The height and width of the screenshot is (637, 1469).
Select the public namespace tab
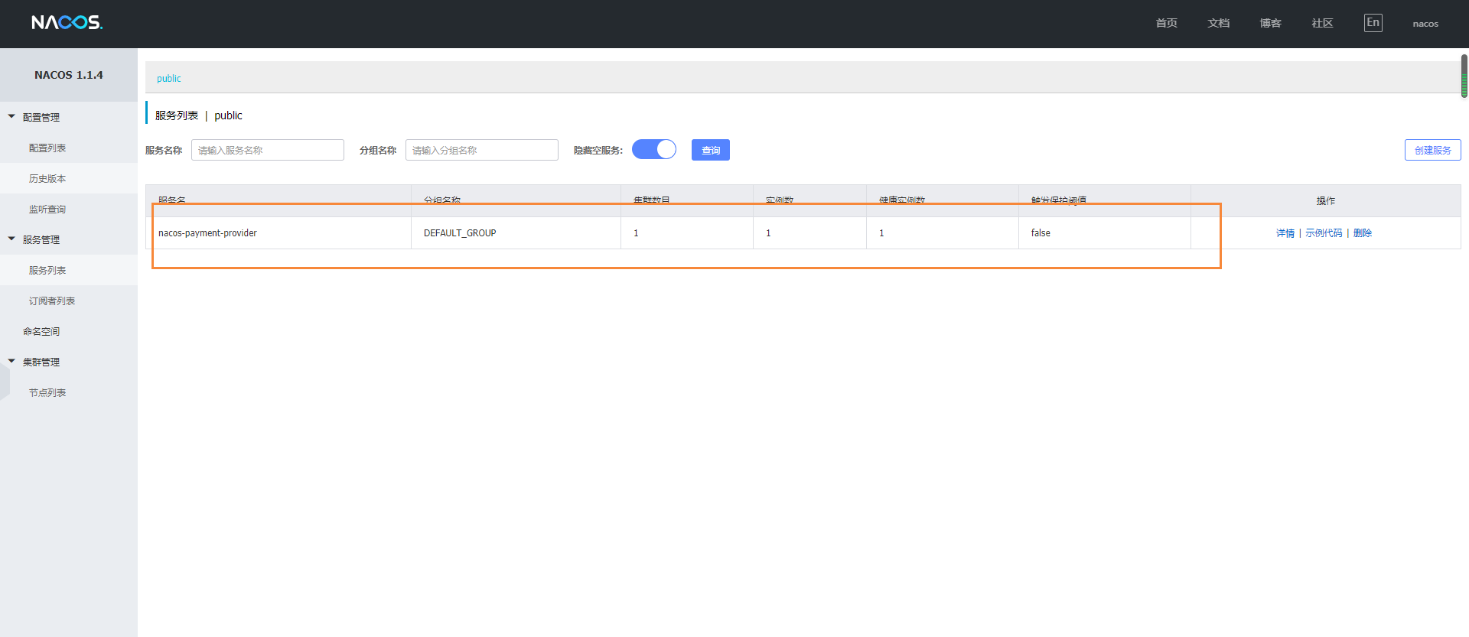pyautogui.click(x=169, y=78)
